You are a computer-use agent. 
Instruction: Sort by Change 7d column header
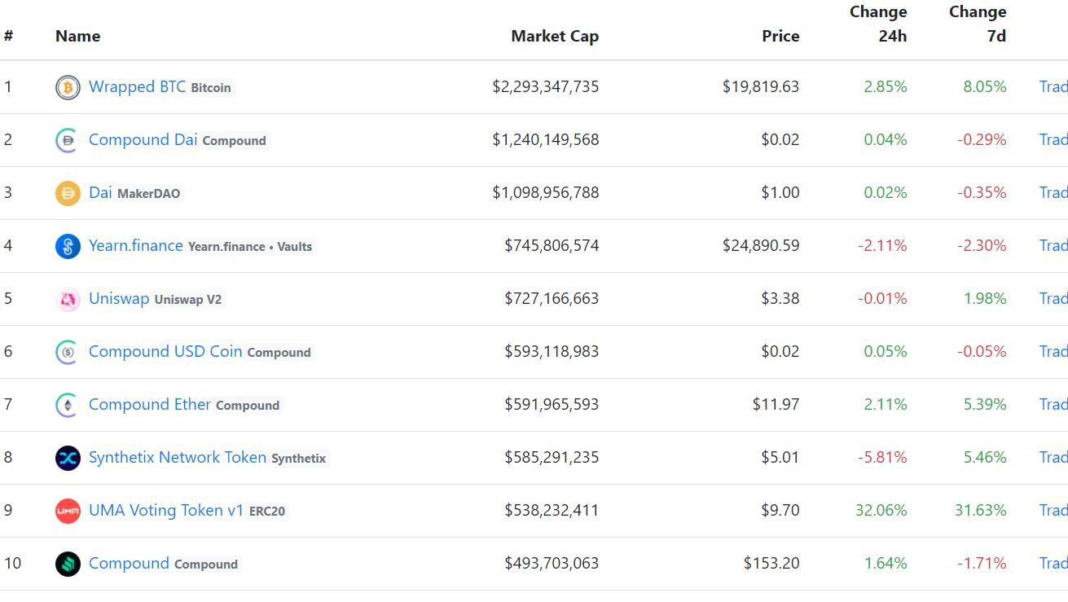[x=978, y=24]
